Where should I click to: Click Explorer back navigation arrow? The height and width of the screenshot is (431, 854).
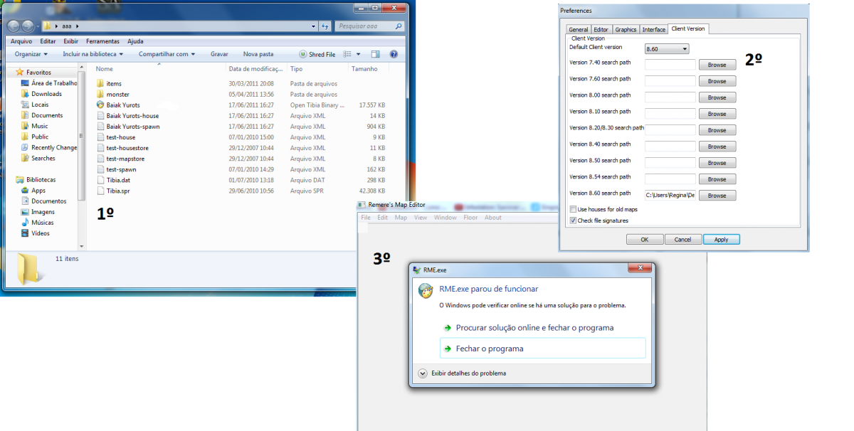(14, 26)
